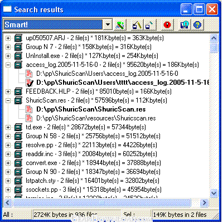Click the ShuricScan.res group icon

pos(18,100)
